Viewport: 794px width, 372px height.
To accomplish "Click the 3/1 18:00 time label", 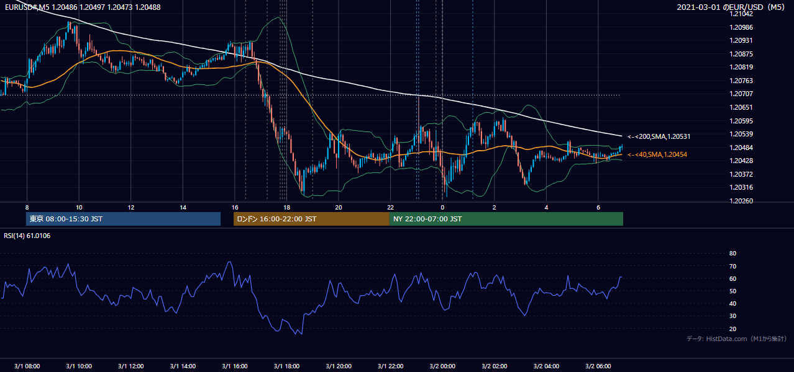I will coord(286,366).
